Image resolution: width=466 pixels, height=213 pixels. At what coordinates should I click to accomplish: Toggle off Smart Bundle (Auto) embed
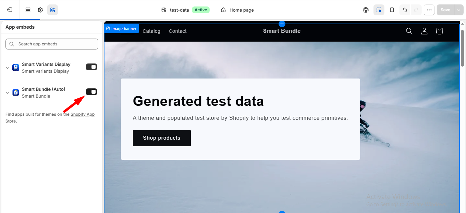[91, 92]
